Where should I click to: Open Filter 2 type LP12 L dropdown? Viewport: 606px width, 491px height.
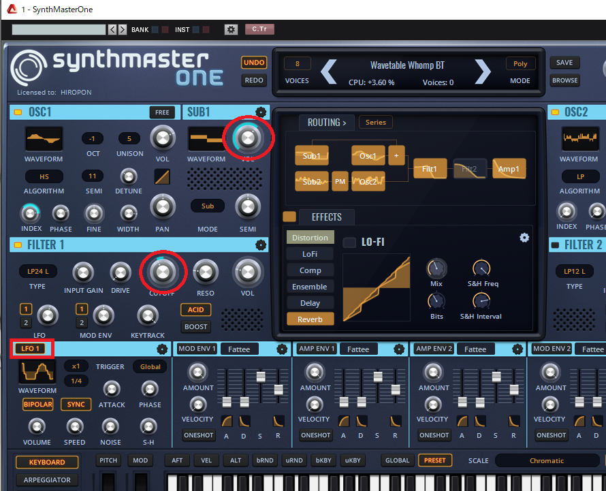coord(574,272)
